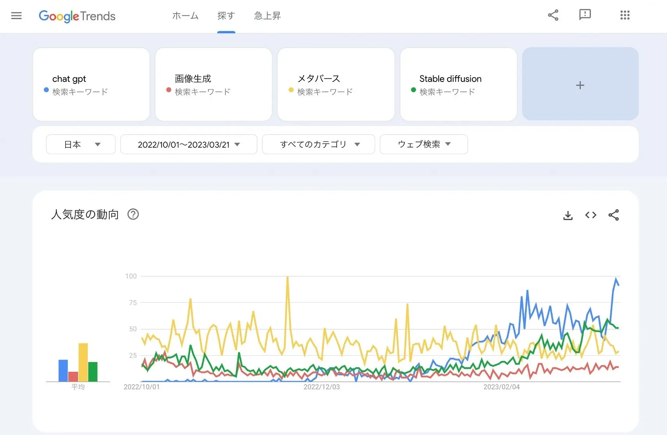This screenshot has width=667, height=435.
Task: Expand the すべてのカテゴリ dropdown
Action: (318, 144)
